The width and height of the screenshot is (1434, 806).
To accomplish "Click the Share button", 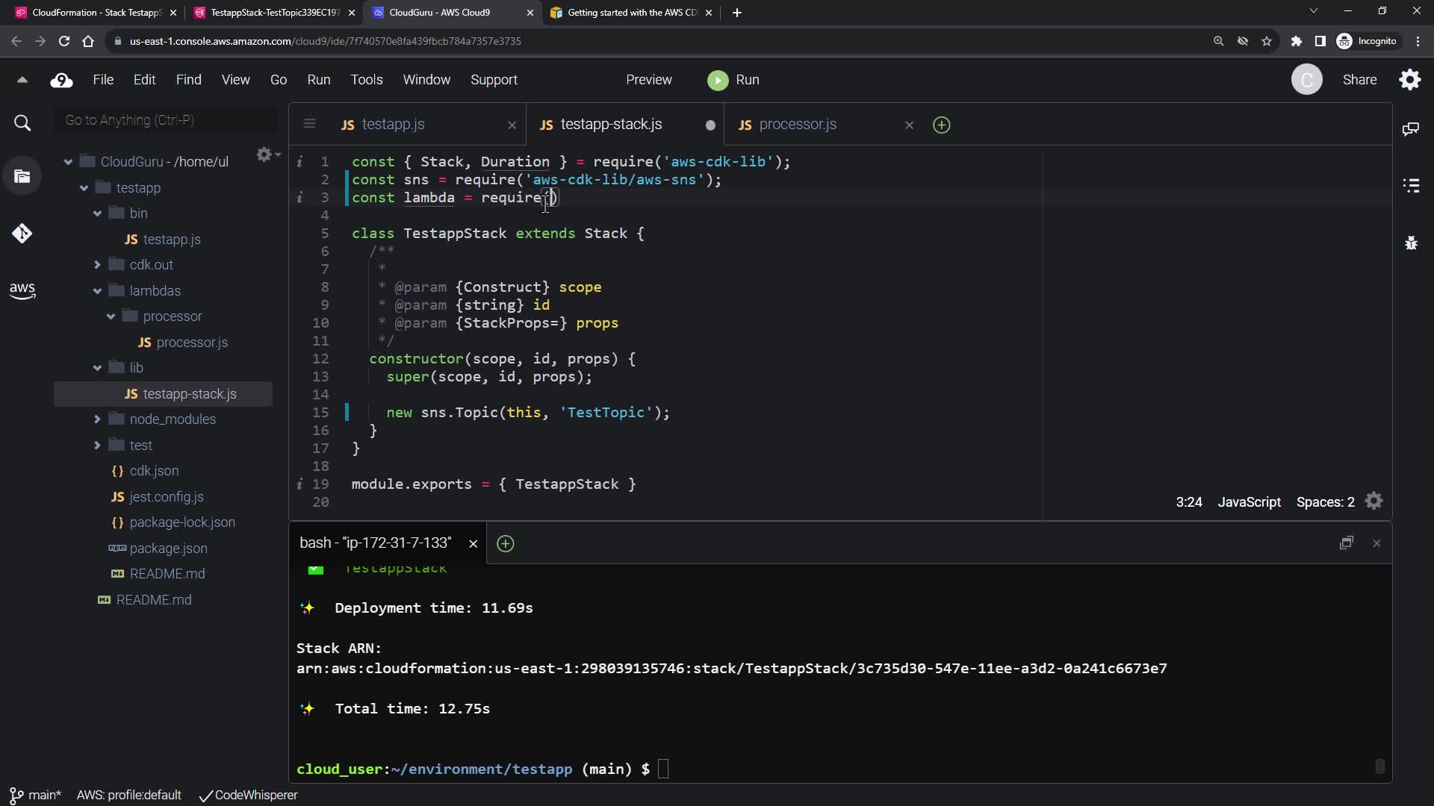I will point(1359,80).
